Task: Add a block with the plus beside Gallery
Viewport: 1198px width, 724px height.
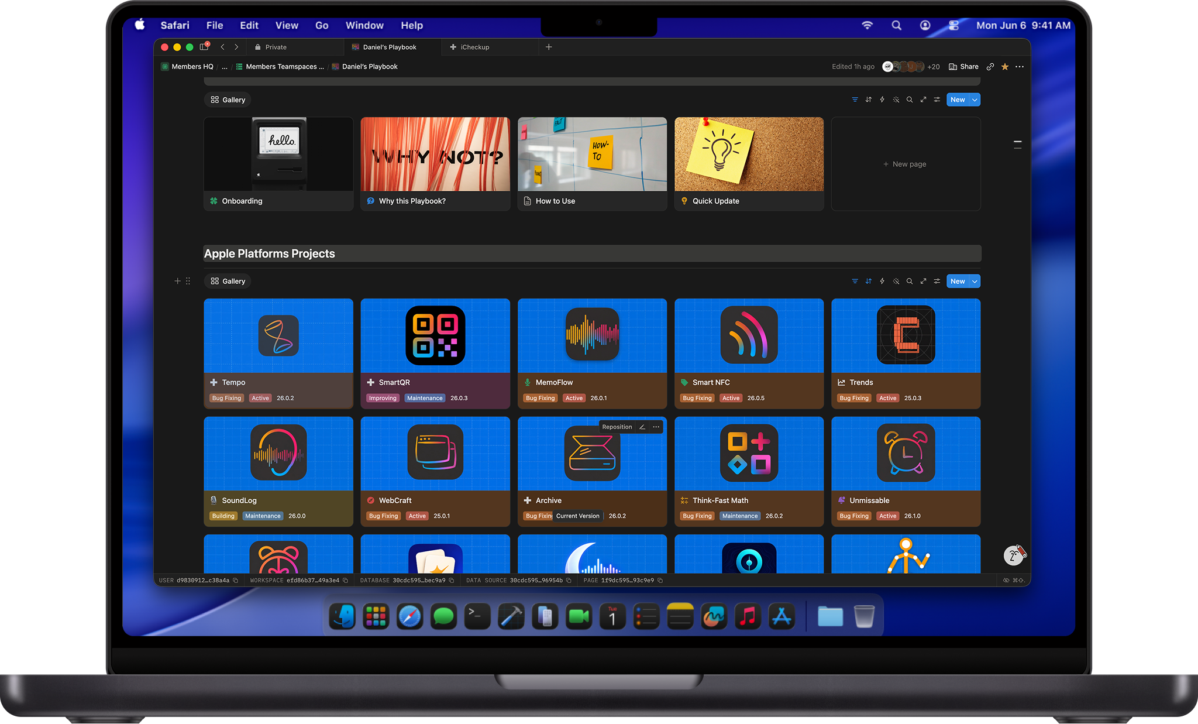Action: coord(177,282)
